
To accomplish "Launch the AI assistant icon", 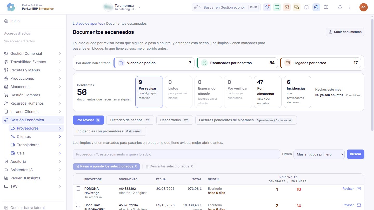I will pos(316,7).
